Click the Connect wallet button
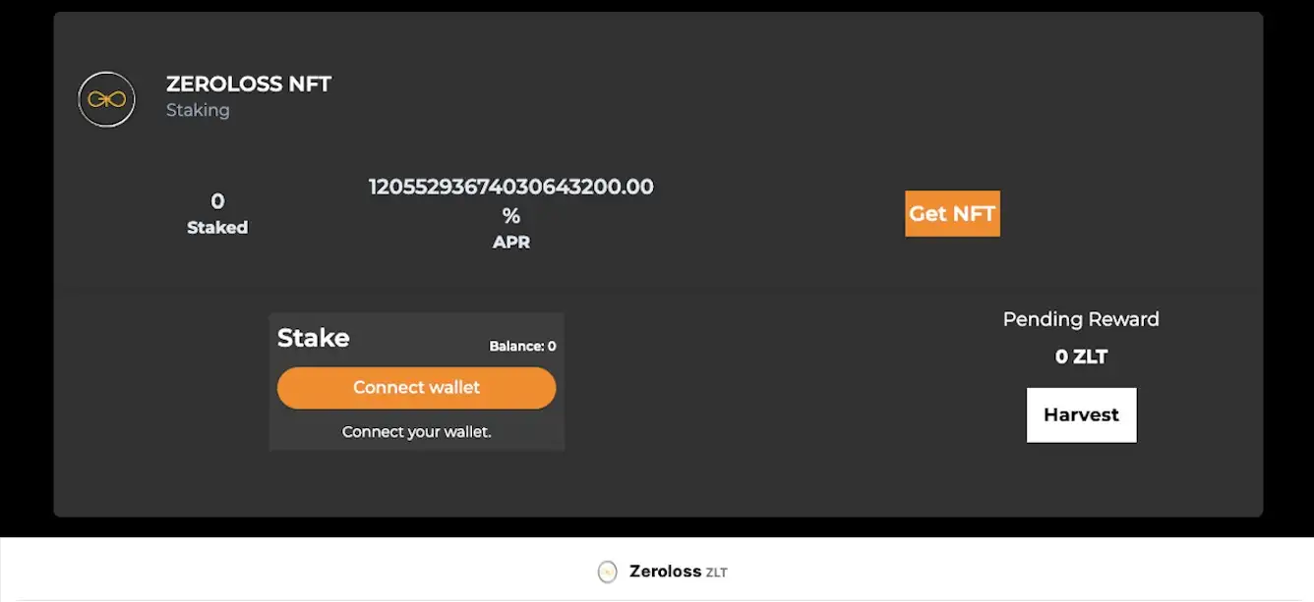Viewport: 1314px width, 602px height. click(x=416, y=388)
